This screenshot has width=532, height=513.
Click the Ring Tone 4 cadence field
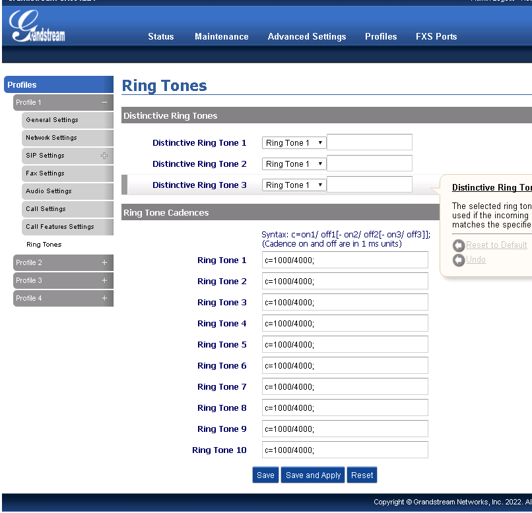point(345,324)
